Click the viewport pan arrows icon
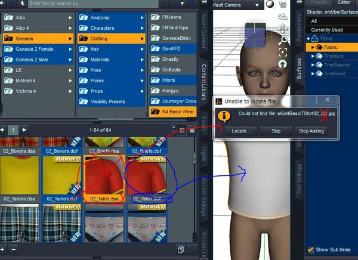This screenshot has height=260, width=358. (283, 29)
